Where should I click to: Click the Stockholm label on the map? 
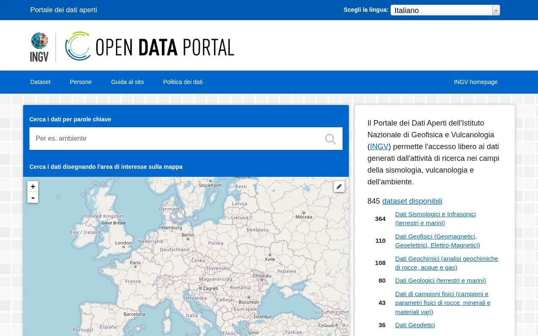pyautogui.click(x=210, y=185)
